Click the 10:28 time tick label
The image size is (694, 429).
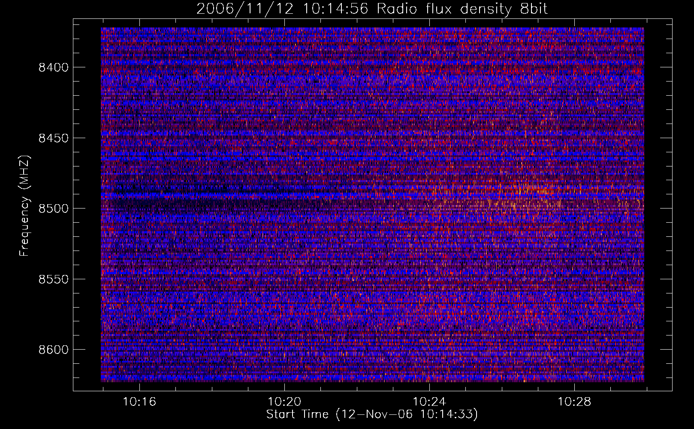tap(574, 402)
